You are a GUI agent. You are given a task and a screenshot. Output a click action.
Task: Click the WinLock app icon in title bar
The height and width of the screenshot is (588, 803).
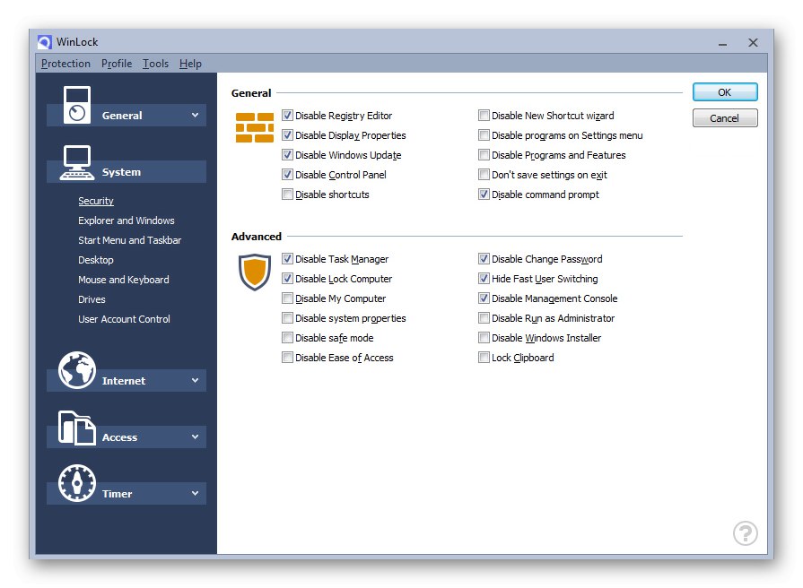(45, 42)
